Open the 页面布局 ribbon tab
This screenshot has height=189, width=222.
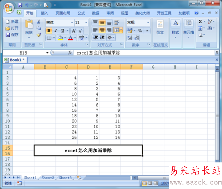pos(63,13)
